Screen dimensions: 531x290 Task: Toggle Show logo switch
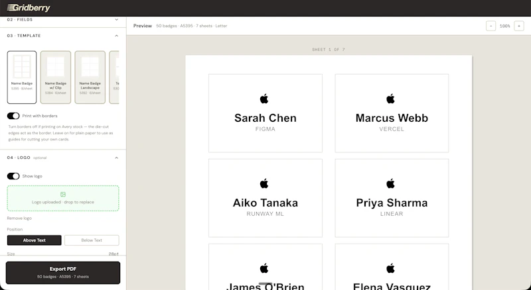point(13,176)
